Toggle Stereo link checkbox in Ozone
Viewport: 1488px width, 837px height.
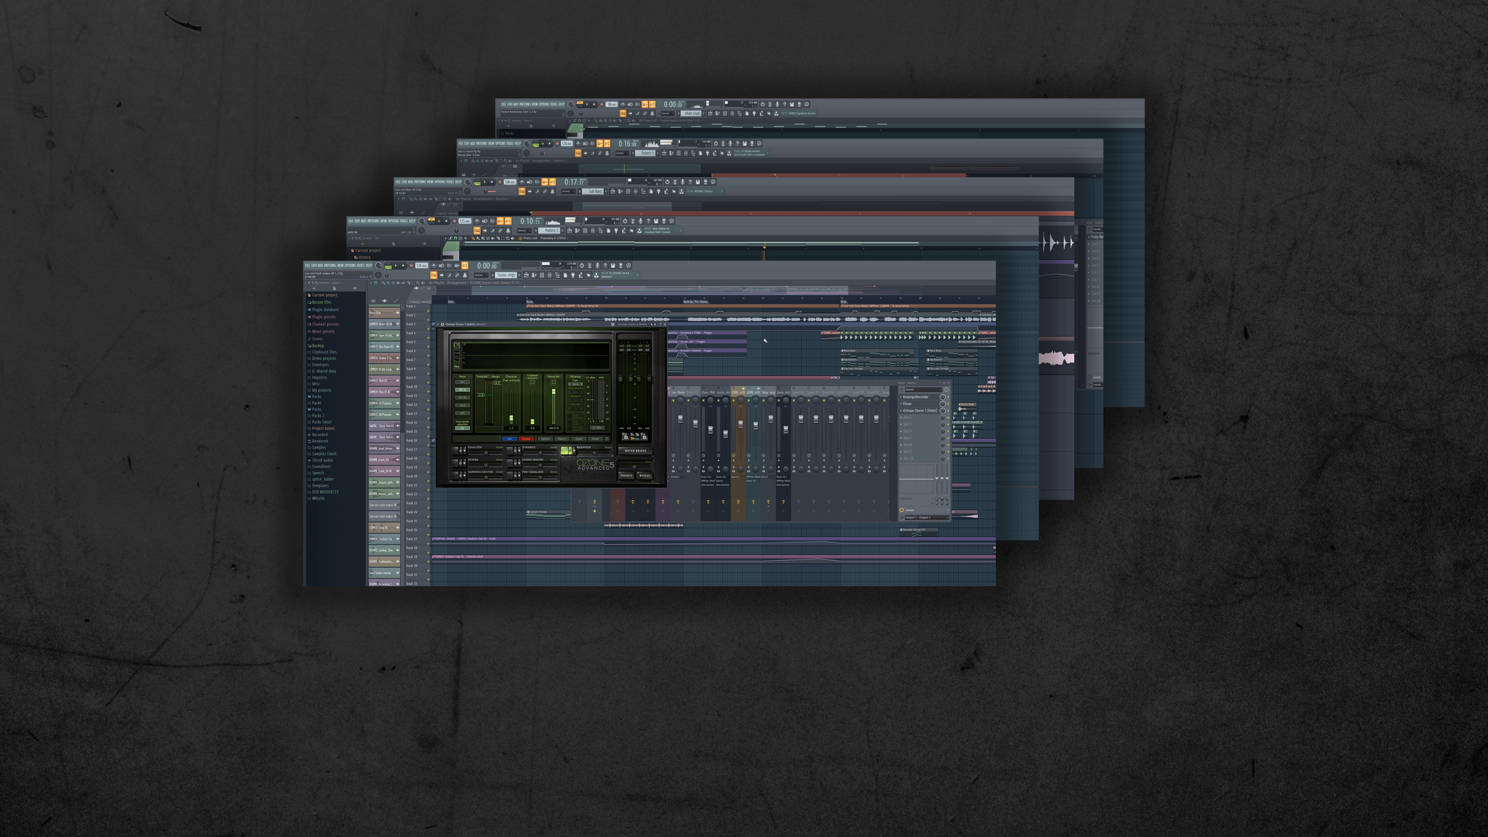pos(553,382)
